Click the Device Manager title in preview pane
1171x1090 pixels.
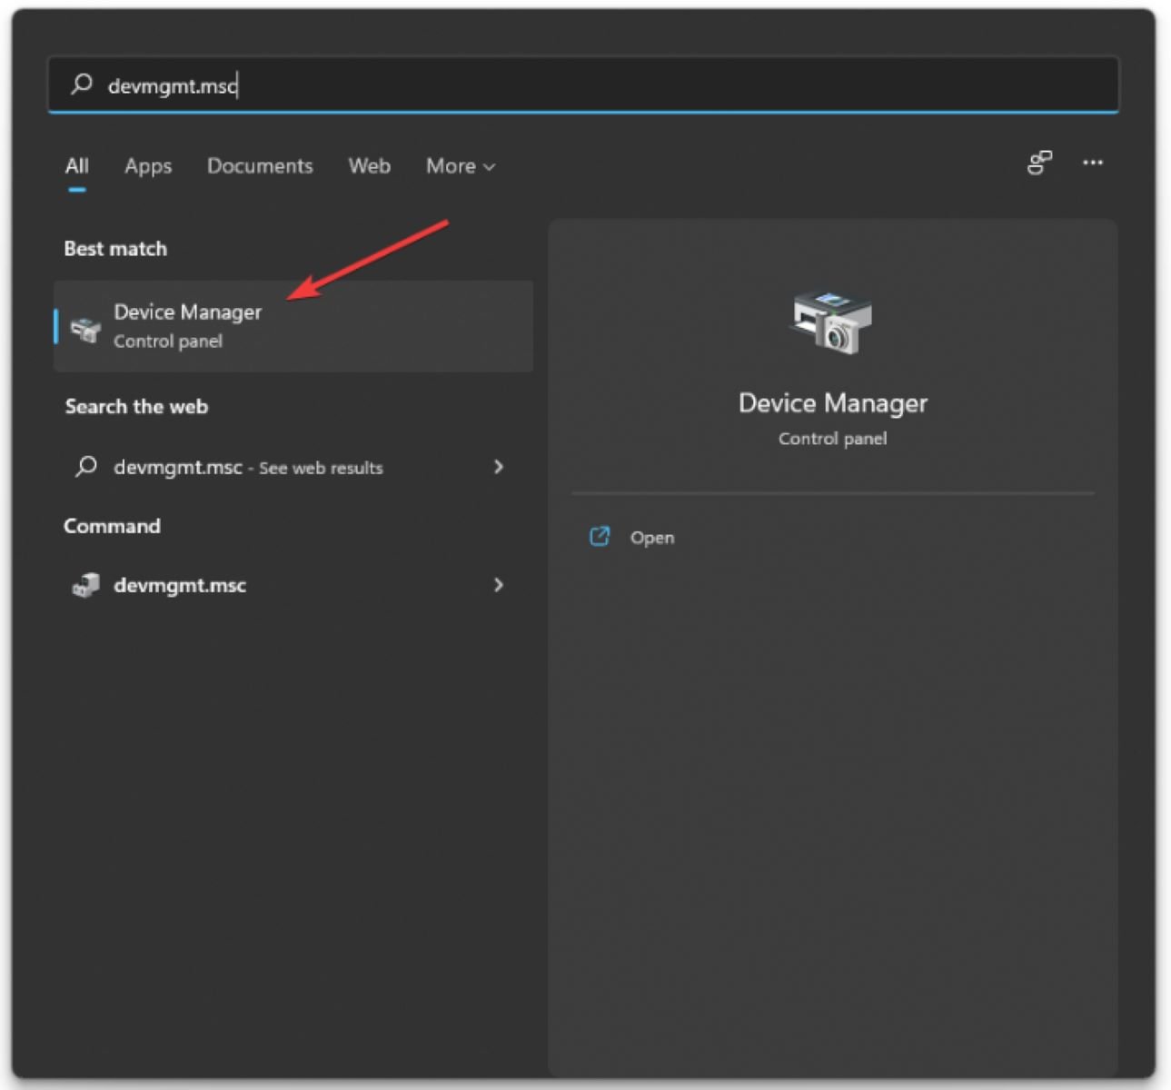point(833,403)
